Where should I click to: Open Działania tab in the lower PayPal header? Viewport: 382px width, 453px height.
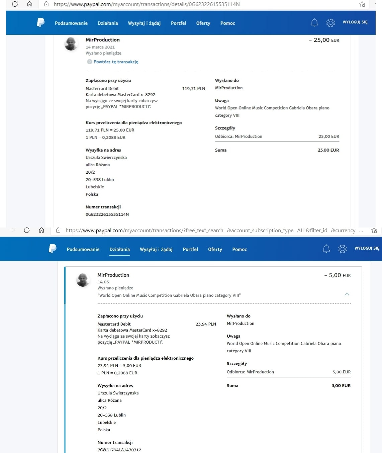tap(119, 249)
